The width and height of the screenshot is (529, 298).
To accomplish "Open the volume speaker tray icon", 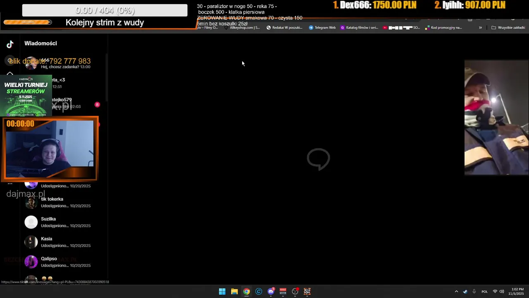I will pyautogui.click(x=502, y=291).
